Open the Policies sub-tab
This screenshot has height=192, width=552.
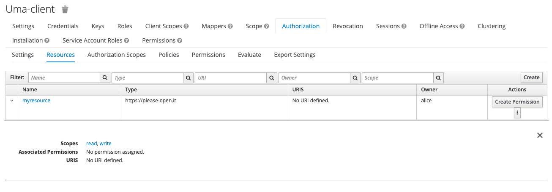[x=169, y=55]
